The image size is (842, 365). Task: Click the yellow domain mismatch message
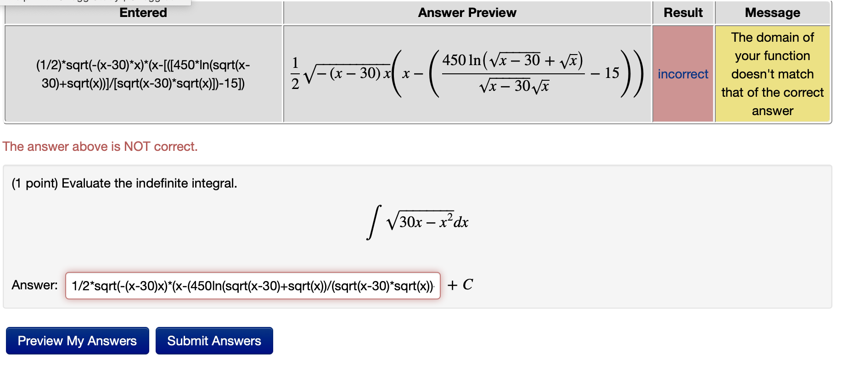pyautogui.click(x=773, y=74)
